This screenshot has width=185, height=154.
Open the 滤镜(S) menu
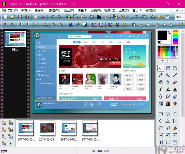point(96,10)
